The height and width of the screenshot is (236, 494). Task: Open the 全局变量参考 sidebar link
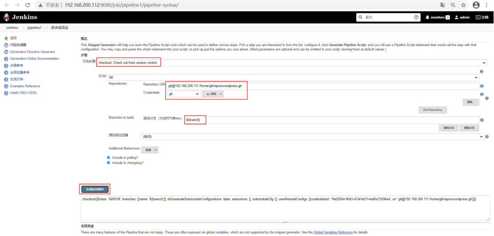pyautogui.click(x=20, y=72)
